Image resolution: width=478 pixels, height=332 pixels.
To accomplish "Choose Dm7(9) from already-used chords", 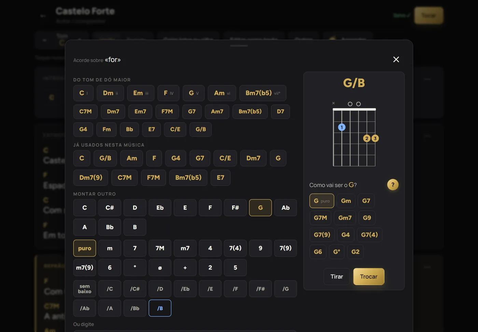I will point(91,177).
